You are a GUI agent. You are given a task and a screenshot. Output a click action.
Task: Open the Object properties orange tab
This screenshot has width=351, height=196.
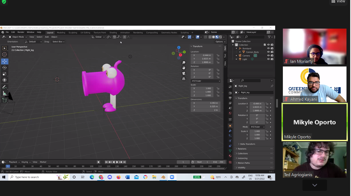(230, 126)
